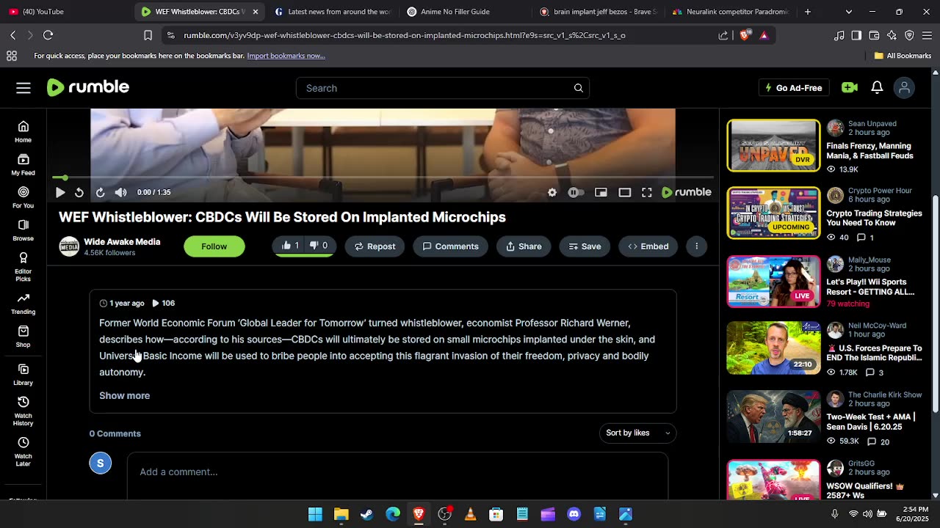Click the Rumble logo
This screenshot has height=528, width=940.
(88, 87)
